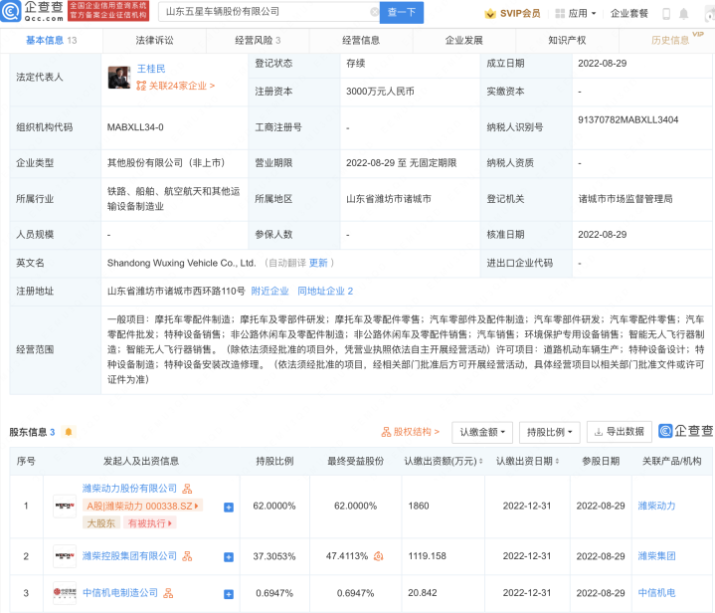
Task: Open related product 潍柴集团 link
Action: click(656, 556)
